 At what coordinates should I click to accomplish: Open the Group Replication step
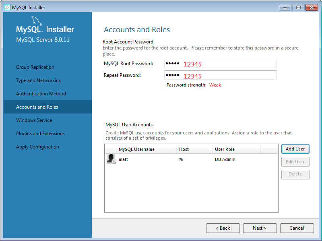tap(35, 67)
